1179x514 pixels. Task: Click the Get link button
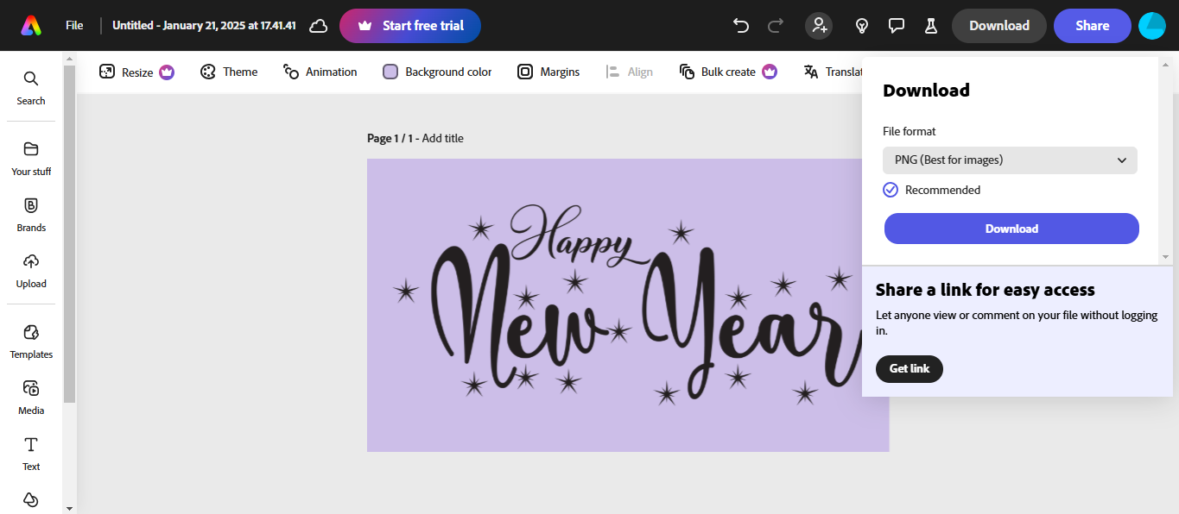(910, 369)
